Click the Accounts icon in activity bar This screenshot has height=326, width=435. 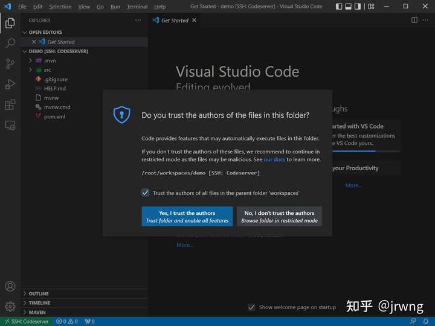[x=10, y=286]
